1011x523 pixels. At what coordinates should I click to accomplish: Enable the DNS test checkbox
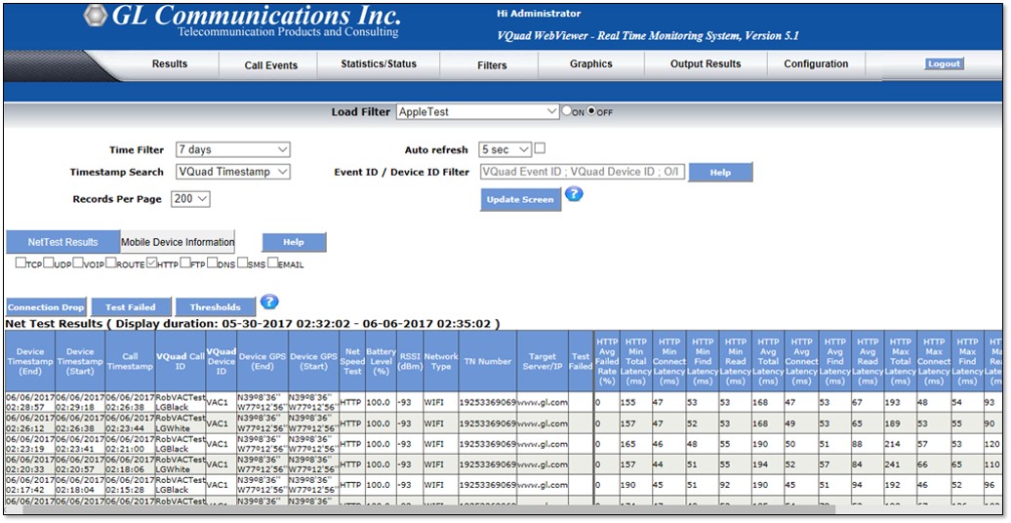pyautogui.click(x=212, y=262)
